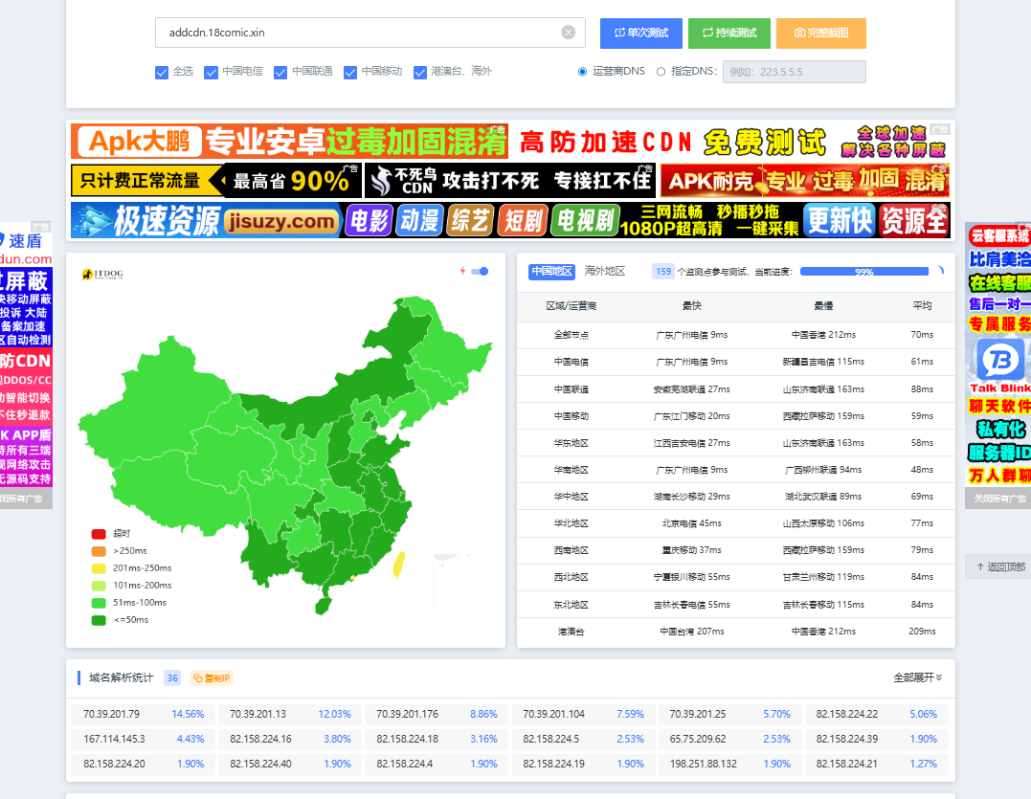Click the red lightning bolt icon
1031x799 pixels.
point(463,271)
